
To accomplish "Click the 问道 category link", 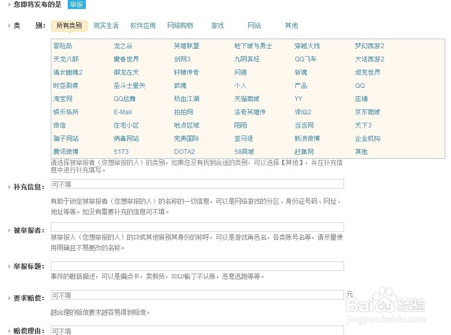I will point(240,73).
